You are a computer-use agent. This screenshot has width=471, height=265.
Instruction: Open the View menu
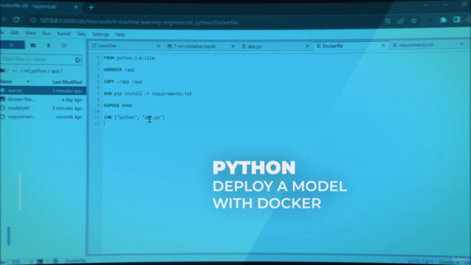pos(30,32)
